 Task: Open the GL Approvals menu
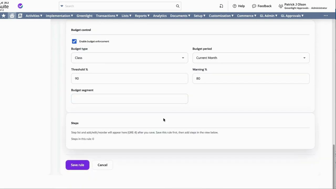click(292, 16)
